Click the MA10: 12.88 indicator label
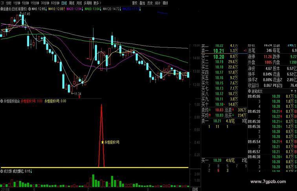This screenshot has width=297, height=191. click(57, 9)
